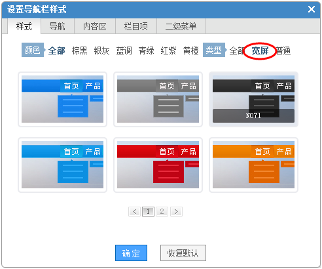Go to next page arrow
The image size is (322, 269).
click(176, 211)
